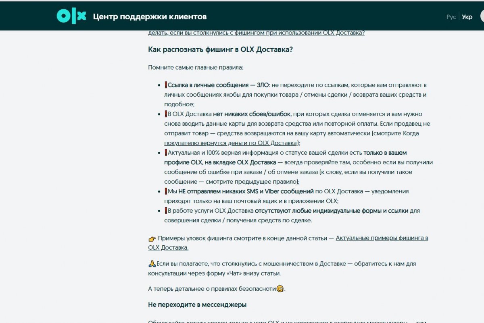Click the exclamation mark before В работе услуги OLX Доставка
The image size is (484, 323).
coord(166,211)
